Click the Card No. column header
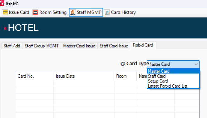Viewport: 207px width, 118px height. 34,76
